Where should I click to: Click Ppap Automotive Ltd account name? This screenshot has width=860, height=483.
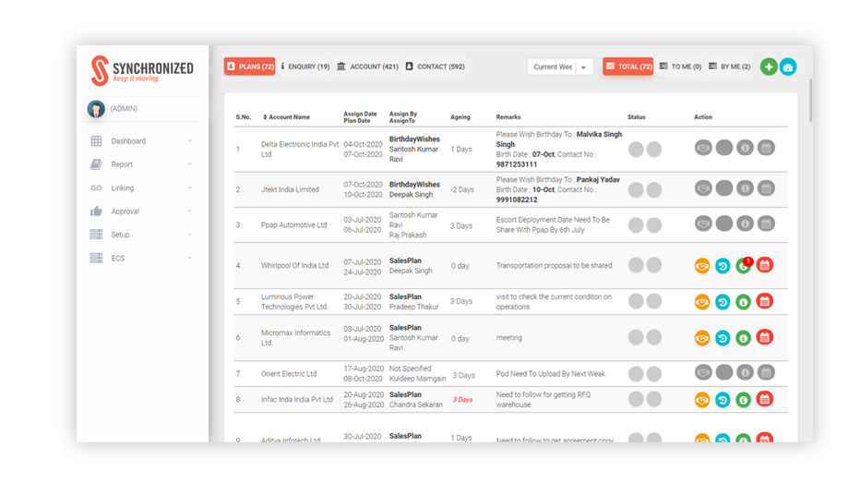(x=293, y=225)
